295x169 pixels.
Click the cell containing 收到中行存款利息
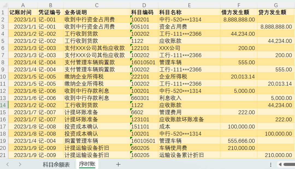pyautogui.click(x=96, y=90)
